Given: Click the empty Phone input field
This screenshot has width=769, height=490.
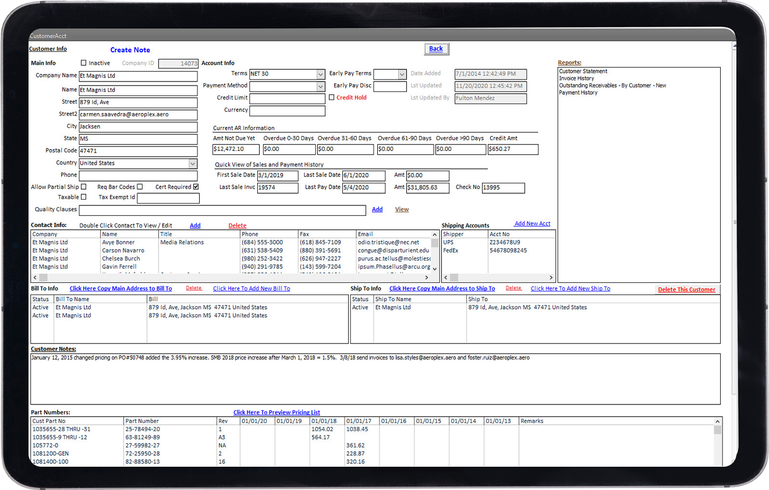Looking at the screenshot, I should (x=138, y=176).
